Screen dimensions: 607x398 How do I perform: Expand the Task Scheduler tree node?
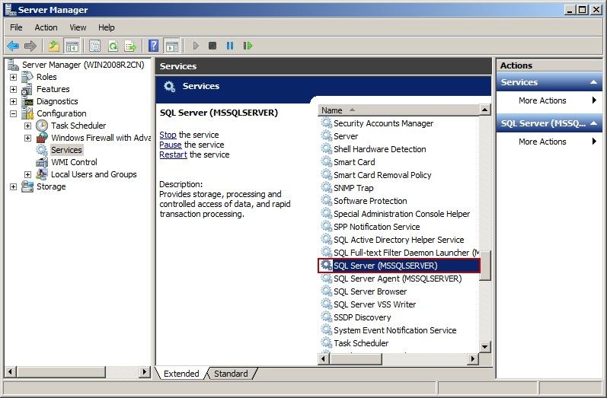[x=28, y=126]
